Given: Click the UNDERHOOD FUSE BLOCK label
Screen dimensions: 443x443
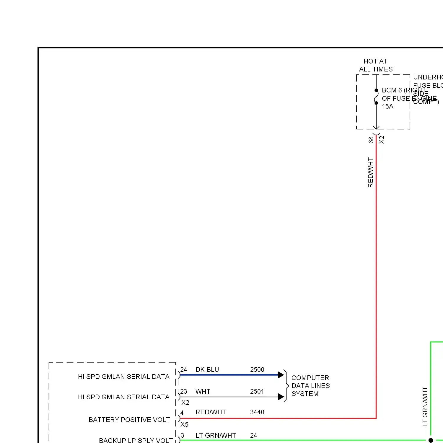Looking at the screenshot, I should [x=428, y=89].
